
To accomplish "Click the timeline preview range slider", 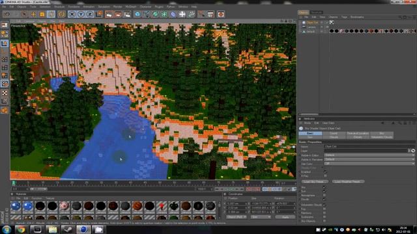I will click(x=38, y=189).
